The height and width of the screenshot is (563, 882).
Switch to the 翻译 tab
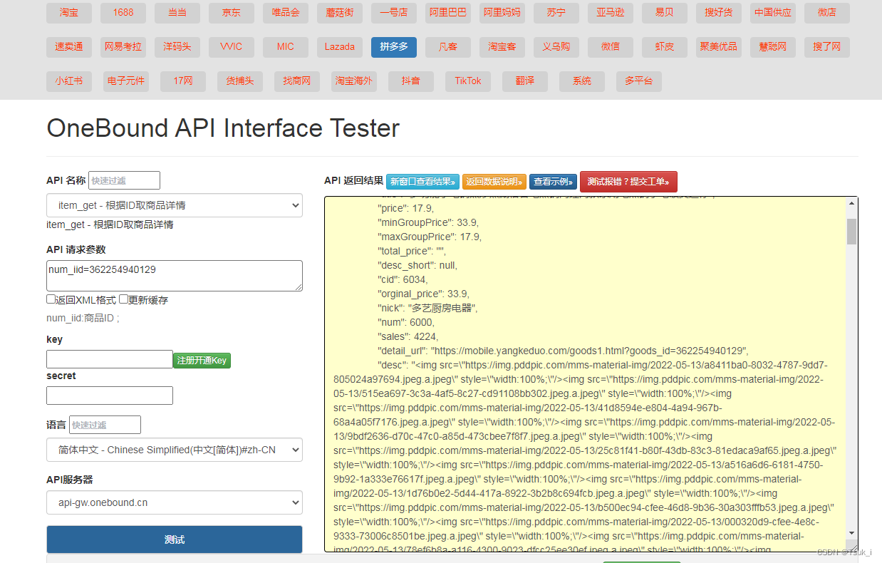[x=525, y=81]
